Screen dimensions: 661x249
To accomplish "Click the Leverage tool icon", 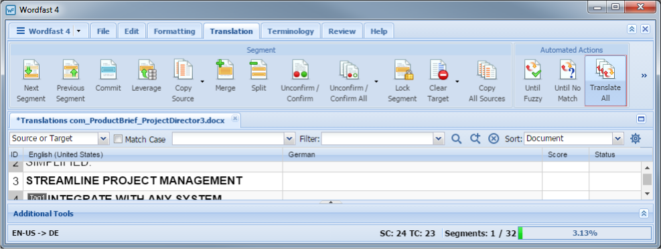I will pos(147,69).
